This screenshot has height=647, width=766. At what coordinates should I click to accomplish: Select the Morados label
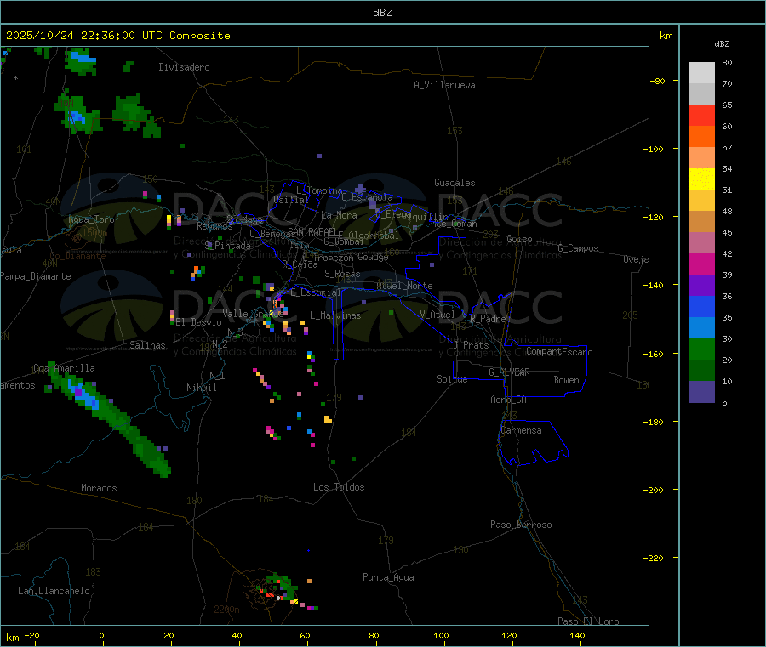(99, 488)
